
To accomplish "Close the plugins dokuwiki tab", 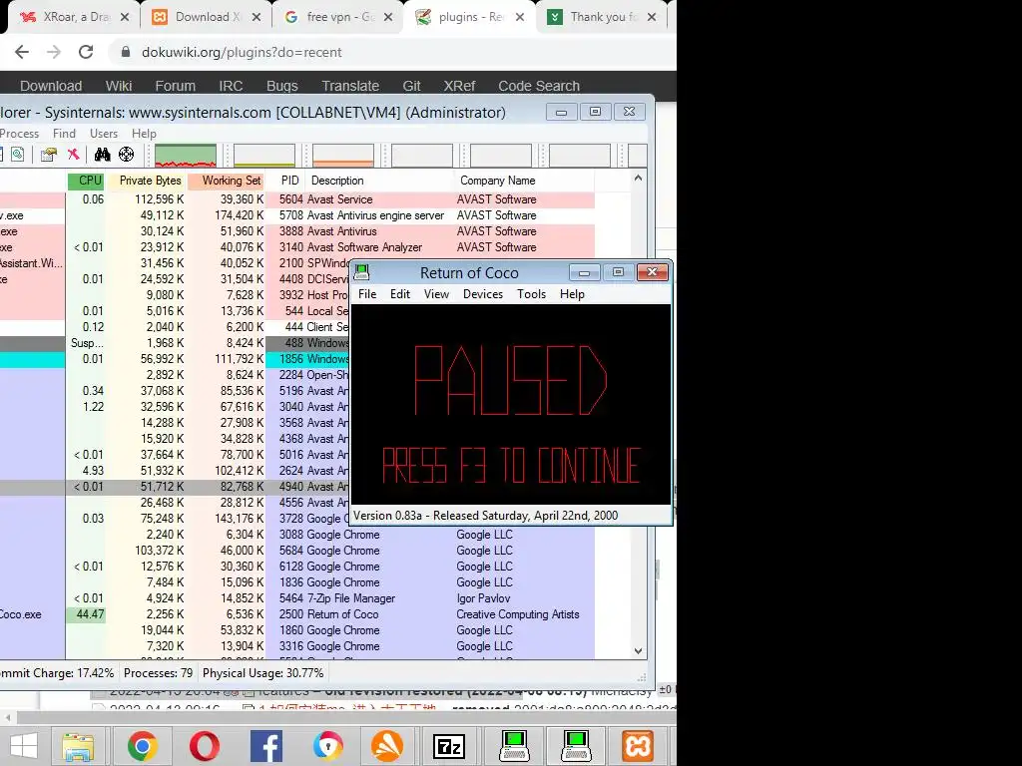I will point(520,17).
